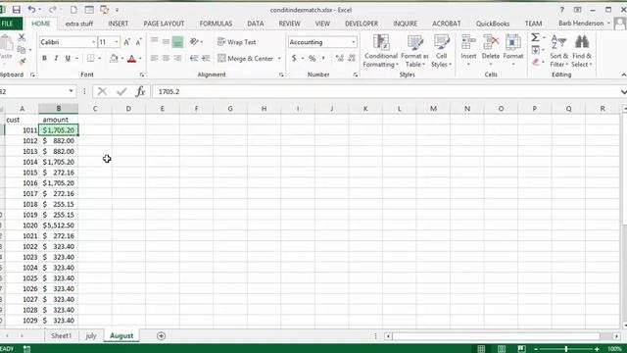Click the Delete cells icon
This screenshot has width=627, height=353.
click(491, 42)
